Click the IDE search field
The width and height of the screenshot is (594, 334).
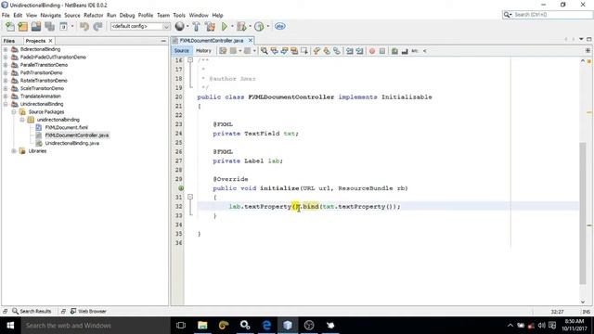tap(548, 15)
